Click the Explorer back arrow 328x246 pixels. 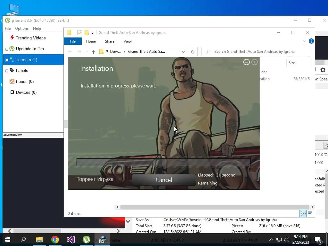(70, 52)
